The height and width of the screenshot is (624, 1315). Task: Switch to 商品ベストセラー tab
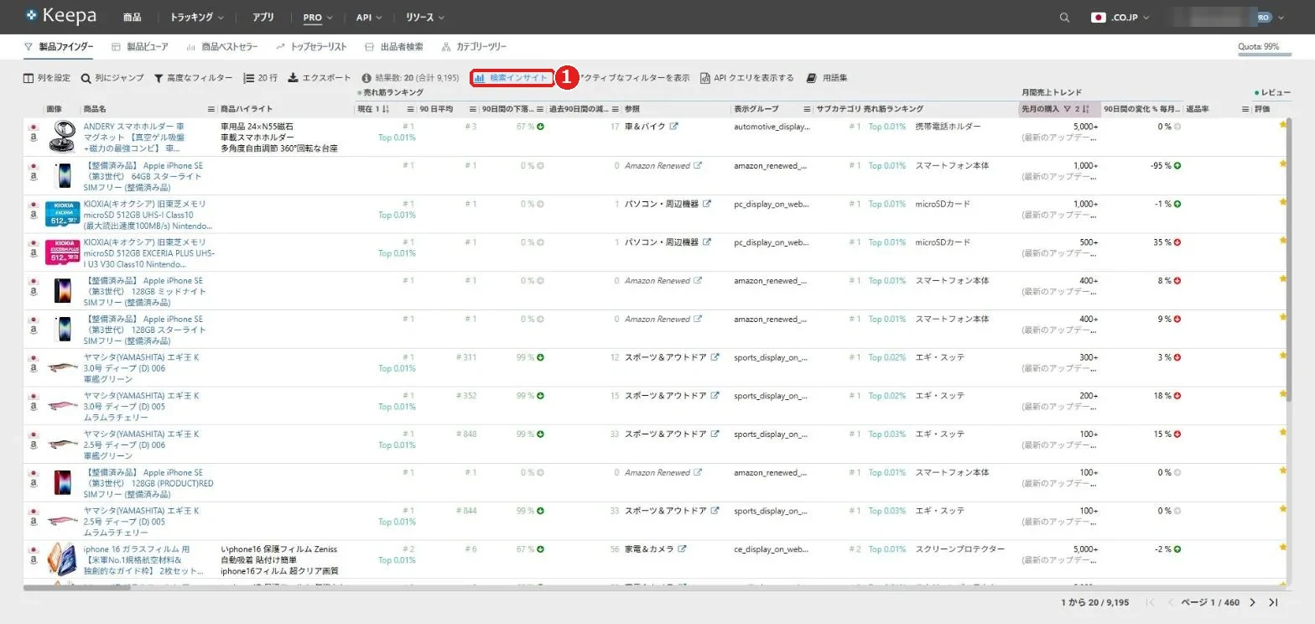(x=221, y=47)
